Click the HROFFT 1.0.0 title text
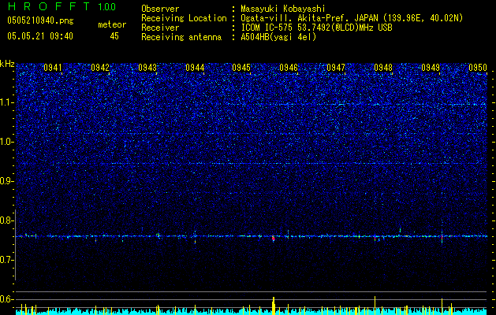 [62, 6]
